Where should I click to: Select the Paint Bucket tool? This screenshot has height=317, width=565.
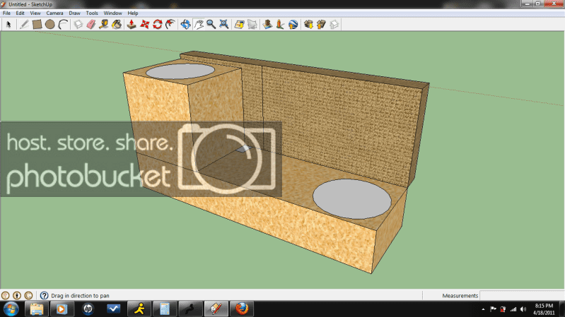point(117,25)
